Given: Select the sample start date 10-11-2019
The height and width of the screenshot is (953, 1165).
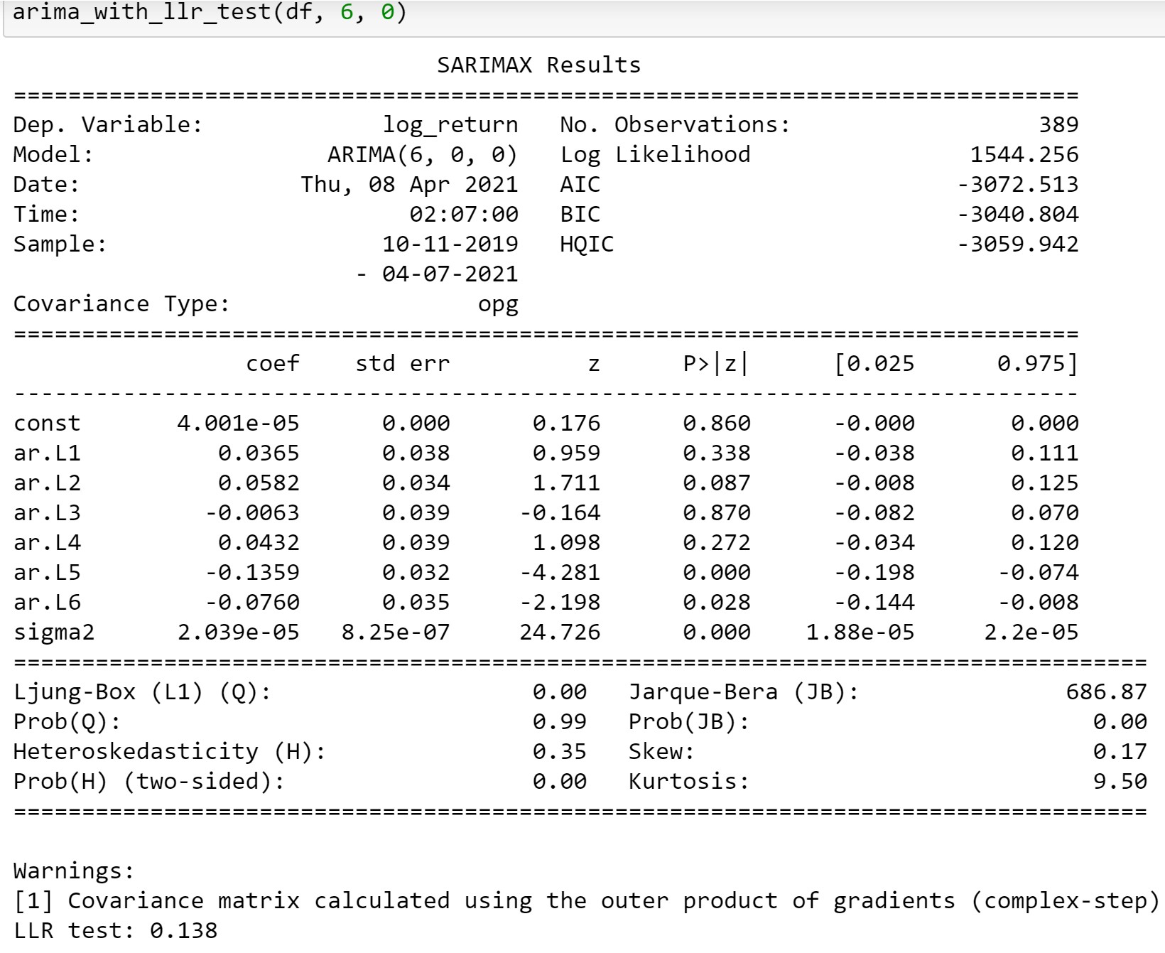Looking at the screenshot, I should click(450, 244).
